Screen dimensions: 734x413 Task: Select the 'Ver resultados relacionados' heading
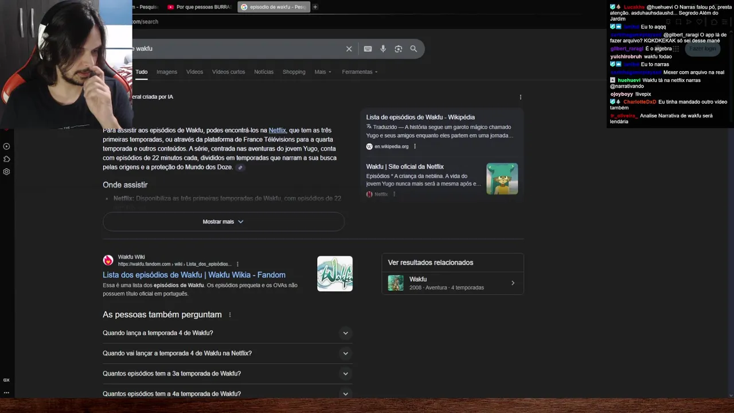click(431, 263)
